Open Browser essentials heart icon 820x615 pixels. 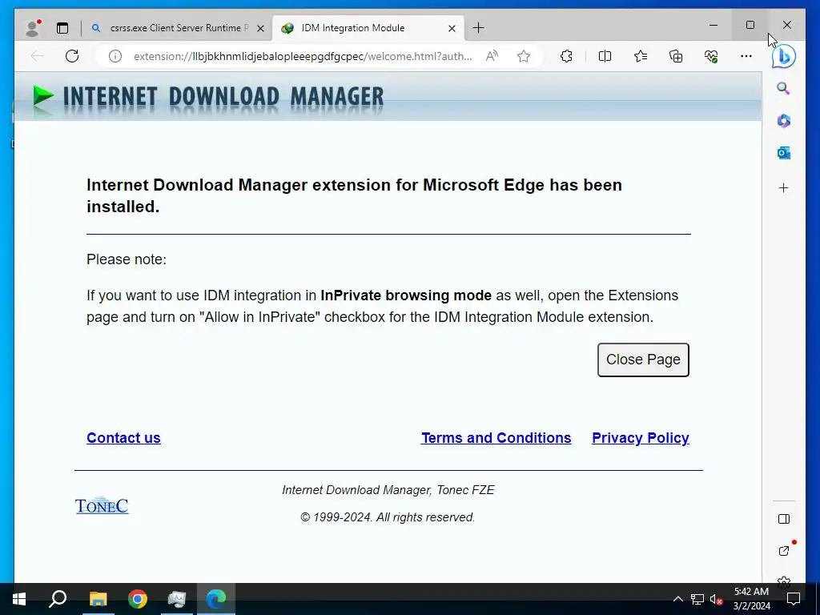pyautogui.click(x=711, y=56)
